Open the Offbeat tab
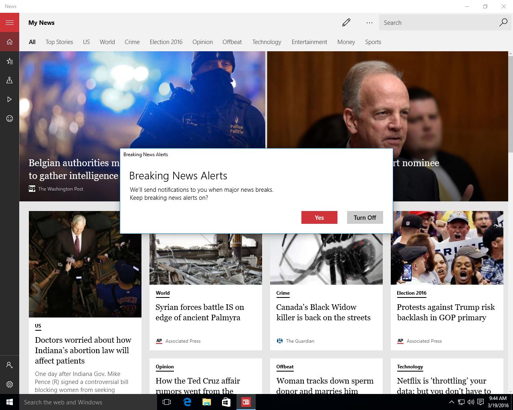This screenshot has height=410, width=513. click(x=232, y=42)
